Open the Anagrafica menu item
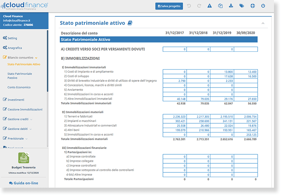Viewport: 281px width, 195px height. (15, 48)
